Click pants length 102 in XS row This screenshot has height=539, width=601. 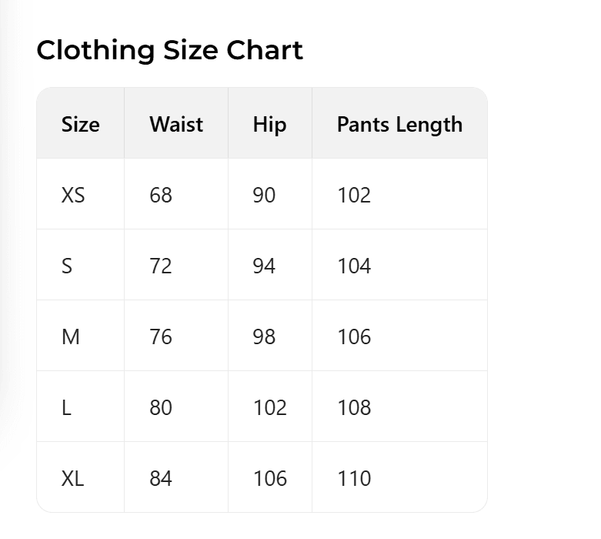pyautogui.click(x=354, y=196)
